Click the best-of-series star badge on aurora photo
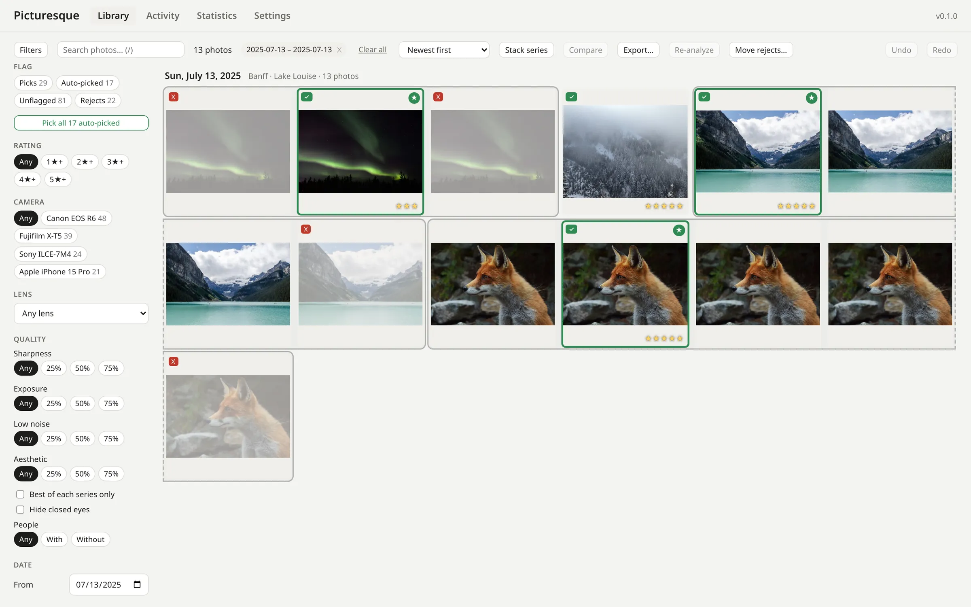971x607 pixels. coord(414,98)
